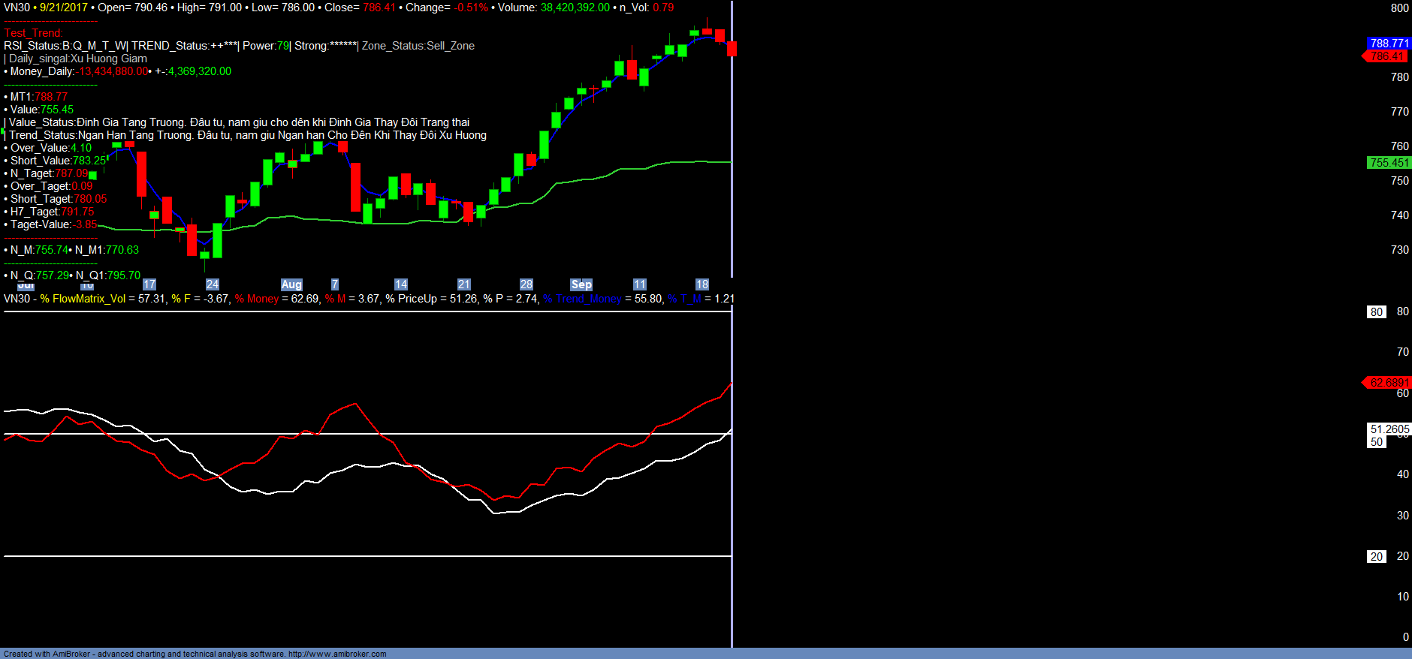
Task: Select the white 51.2605 indicator value tag
Action: coord(1389,429)
